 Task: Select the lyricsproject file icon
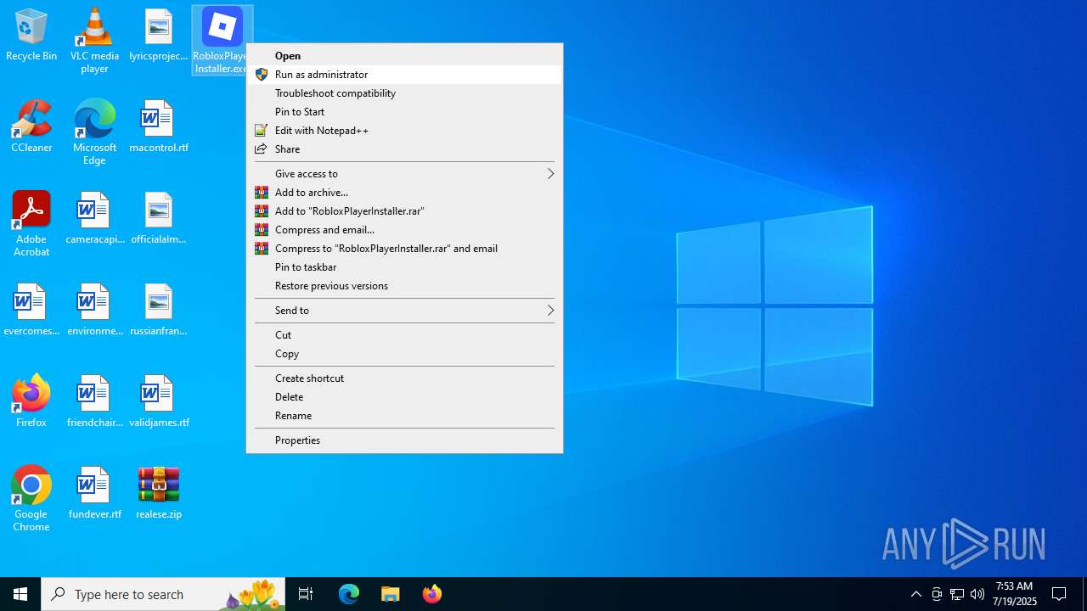point(159,34)
